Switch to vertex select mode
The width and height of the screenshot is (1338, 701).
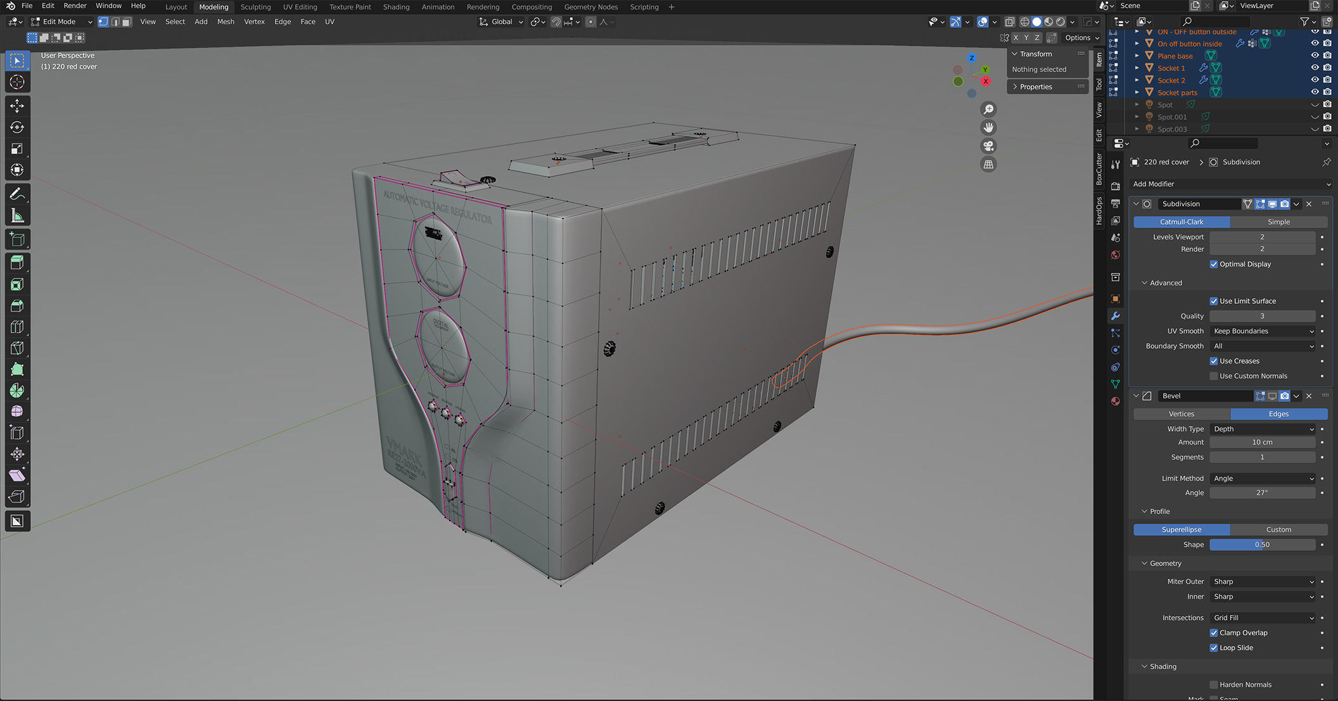coord(103,22)
